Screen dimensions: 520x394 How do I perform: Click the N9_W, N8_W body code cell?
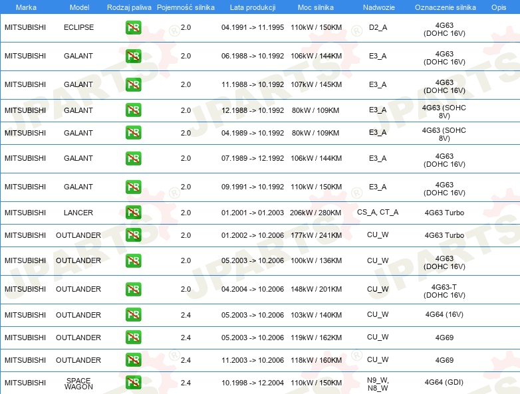click(378, 384)
